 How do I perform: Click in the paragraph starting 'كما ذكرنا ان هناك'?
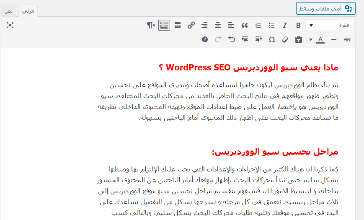click(x=218, y=191)
